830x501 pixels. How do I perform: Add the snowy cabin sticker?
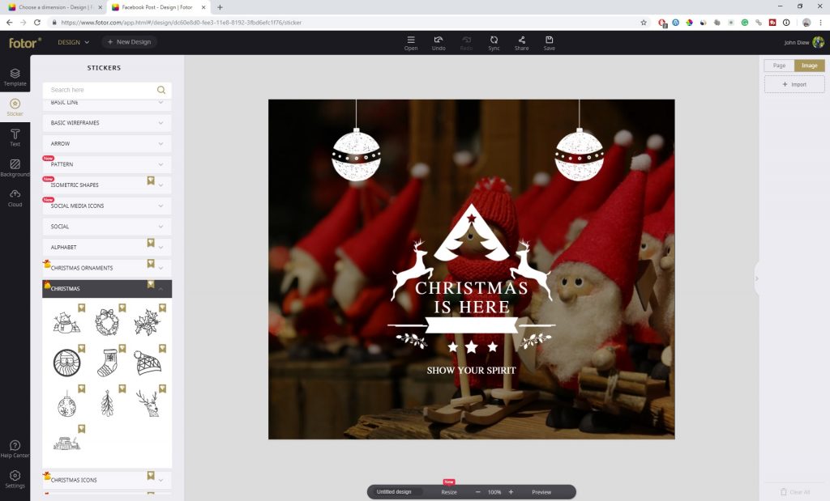click(66, 443)
